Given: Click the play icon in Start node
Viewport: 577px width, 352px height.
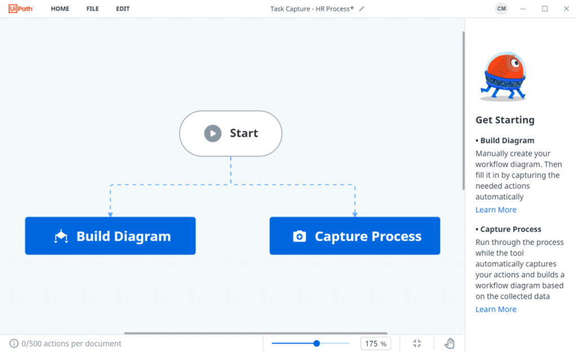Looking at the screenshot, I should pos(212,133).
